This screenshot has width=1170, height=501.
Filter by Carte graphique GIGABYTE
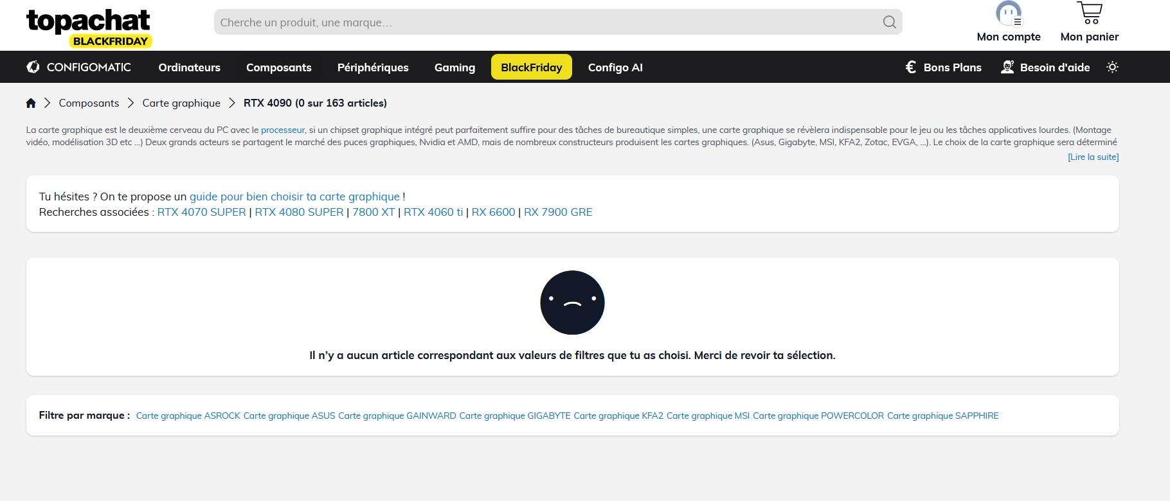[514, 416]
